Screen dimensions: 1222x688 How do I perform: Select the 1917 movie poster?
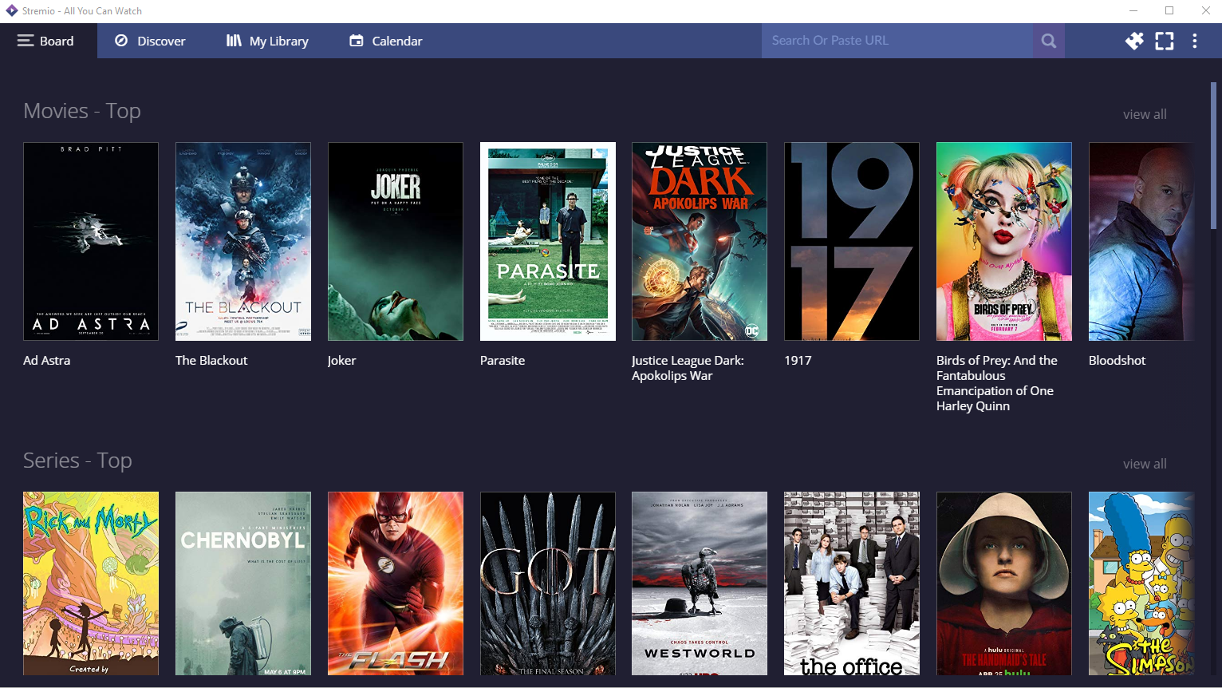click(x=852, y=241)
